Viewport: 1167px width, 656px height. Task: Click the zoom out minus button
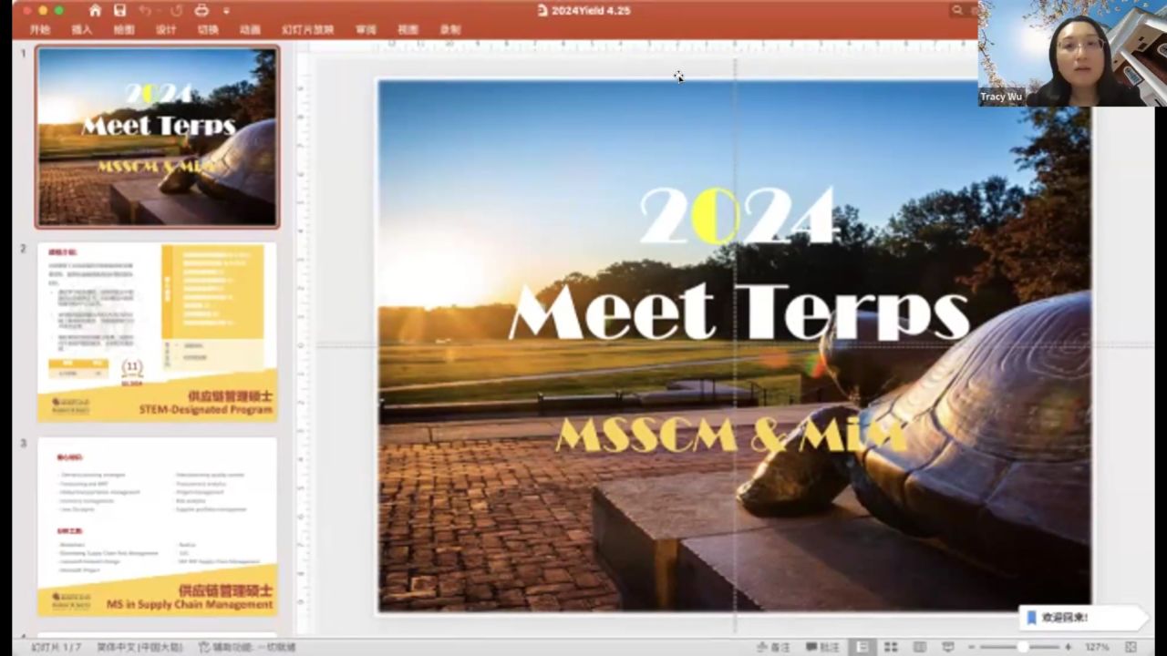[972, 647]
